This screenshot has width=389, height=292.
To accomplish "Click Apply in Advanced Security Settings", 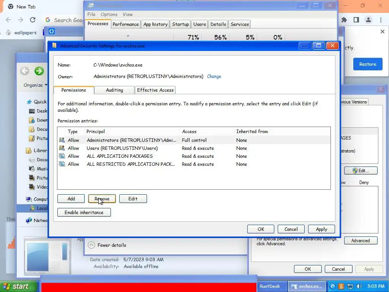I will coord(321,229).
